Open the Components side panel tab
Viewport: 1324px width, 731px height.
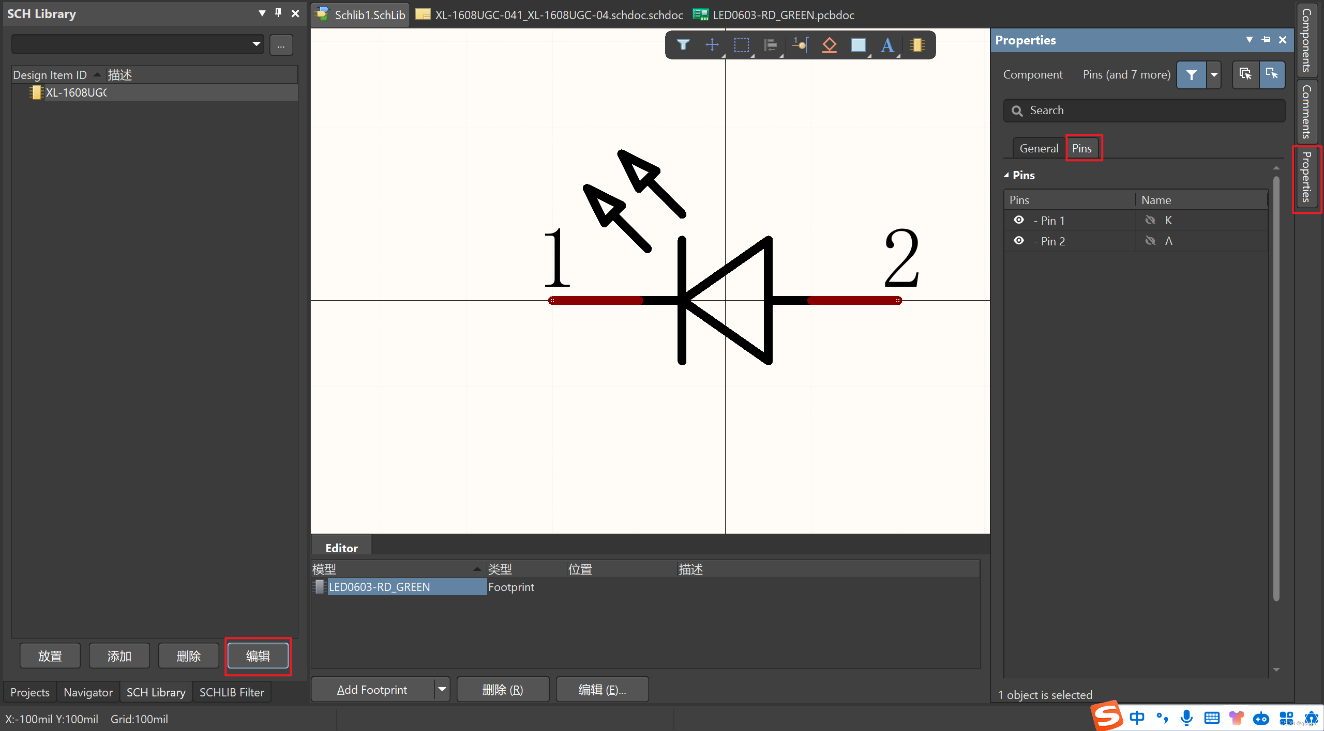(1306, 40)
